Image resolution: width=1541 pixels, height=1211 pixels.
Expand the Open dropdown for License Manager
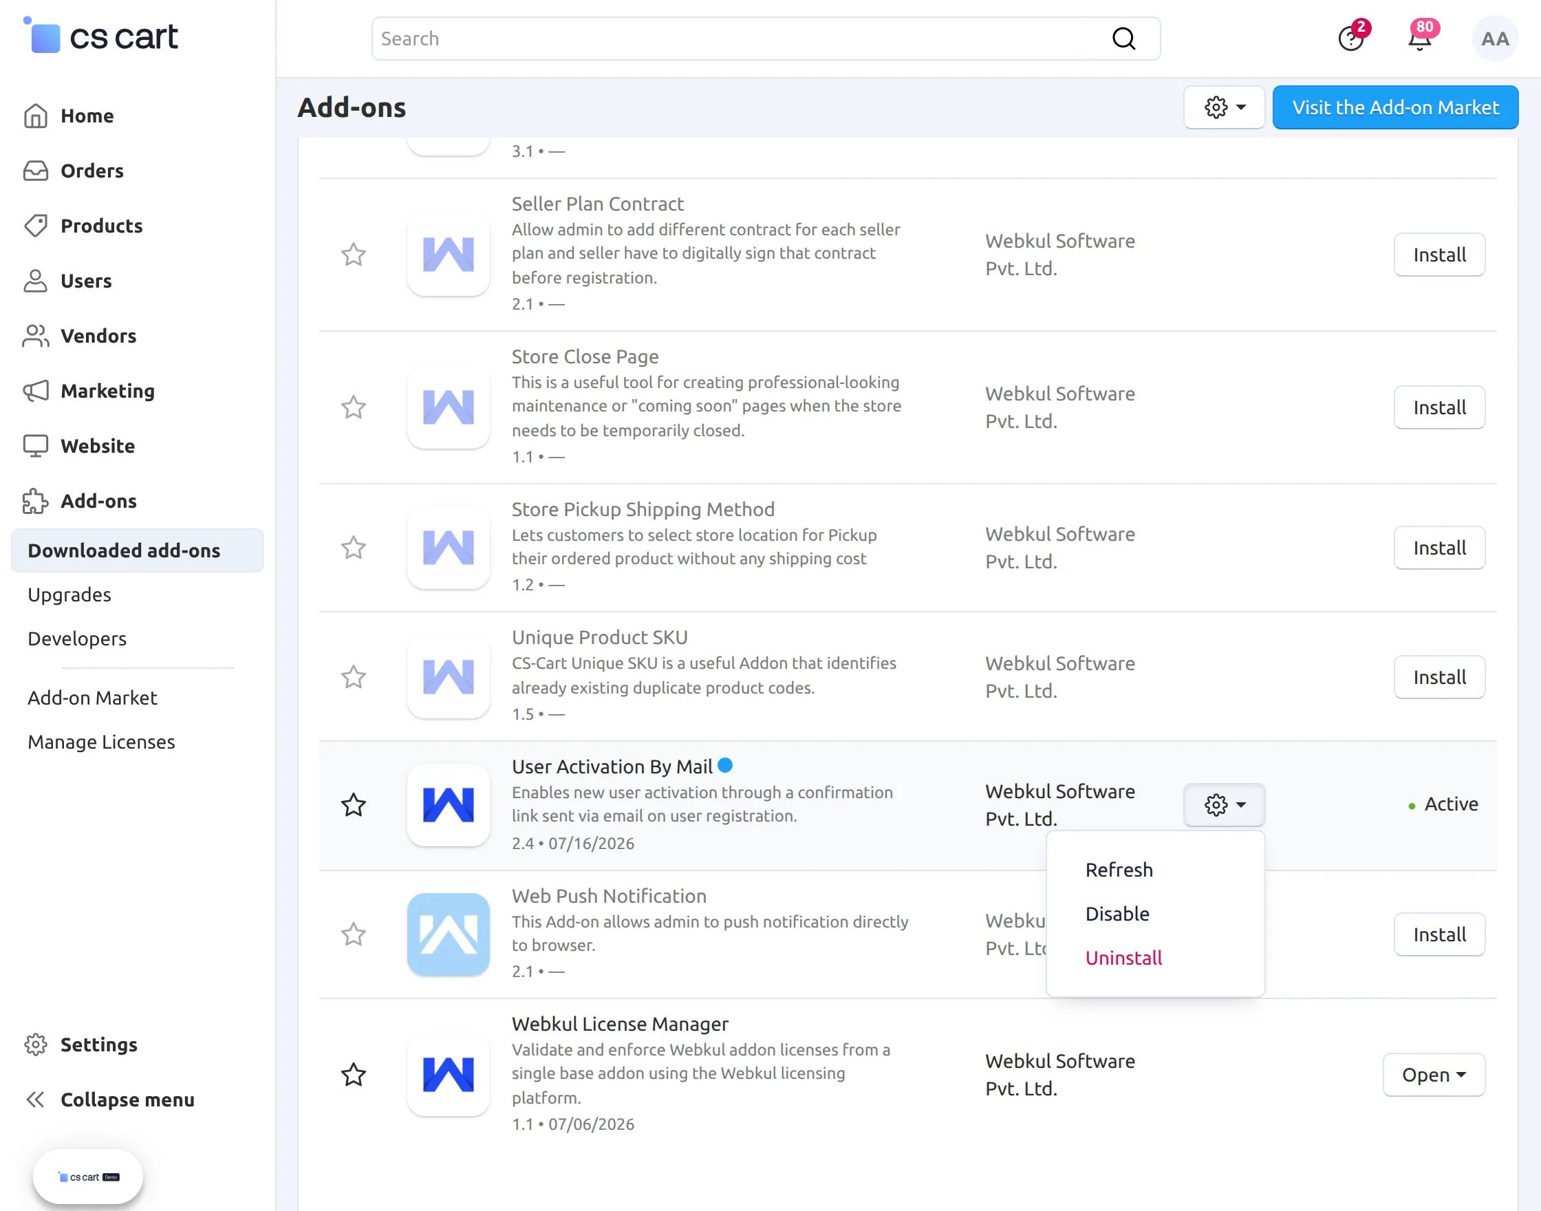[1433, 1074]
